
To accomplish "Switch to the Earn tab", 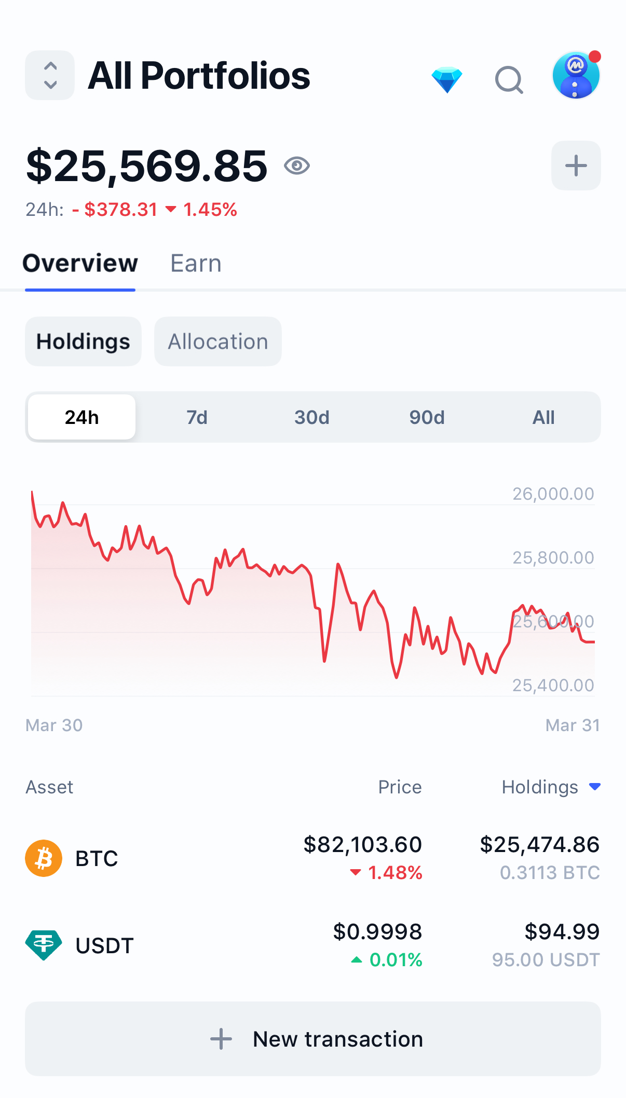I will [196, 263].
